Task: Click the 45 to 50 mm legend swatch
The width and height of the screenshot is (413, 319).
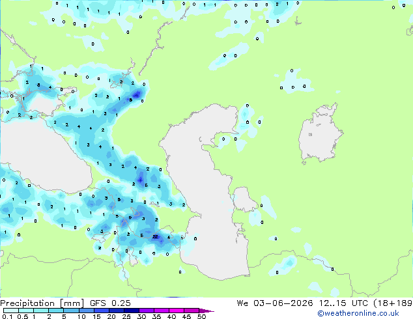Action: [192, 311]
